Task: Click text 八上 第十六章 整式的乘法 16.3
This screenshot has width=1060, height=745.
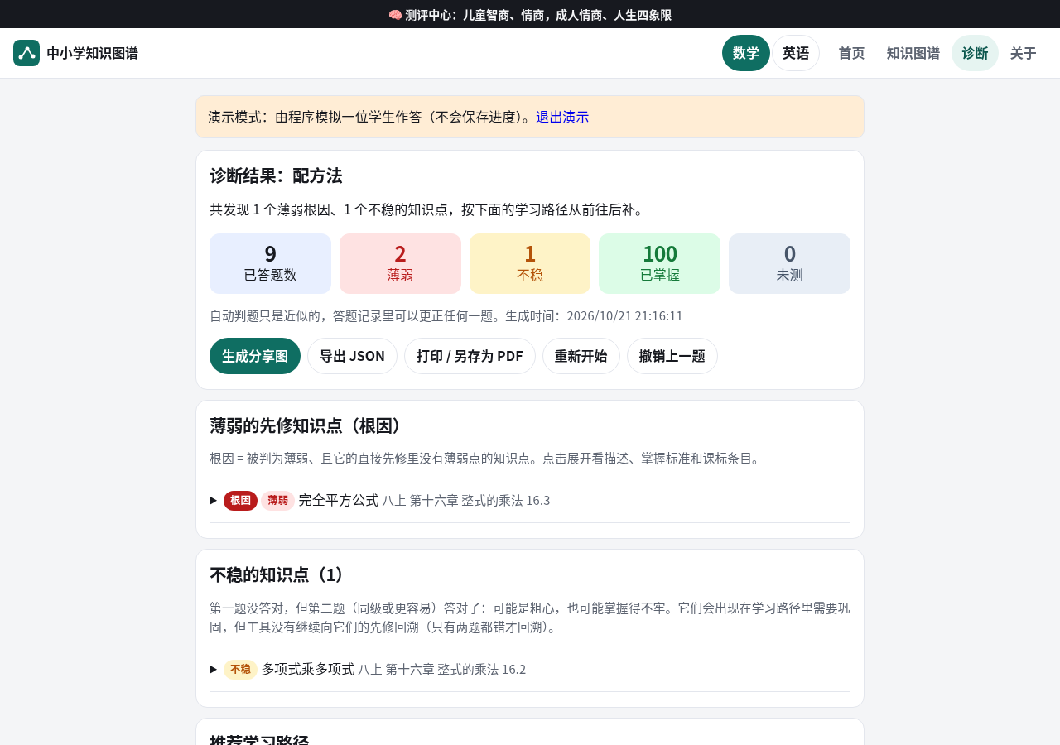Action: (x=466, y=501)
